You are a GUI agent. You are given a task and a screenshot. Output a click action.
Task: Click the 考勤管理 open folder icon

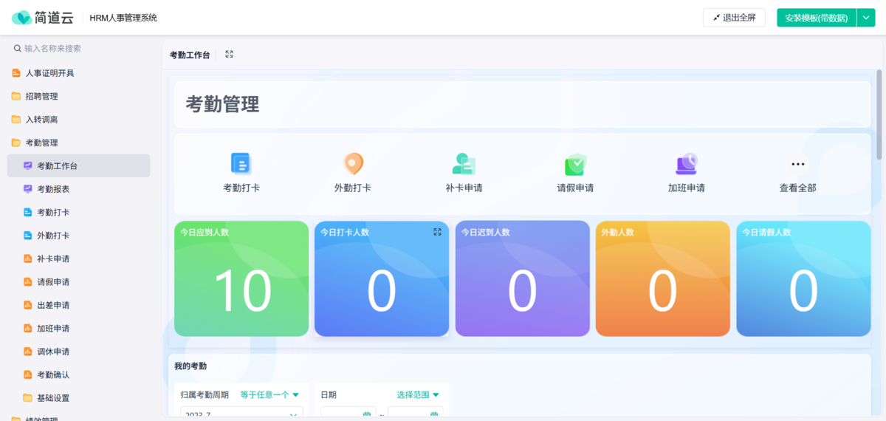click(x=16, y=143)
